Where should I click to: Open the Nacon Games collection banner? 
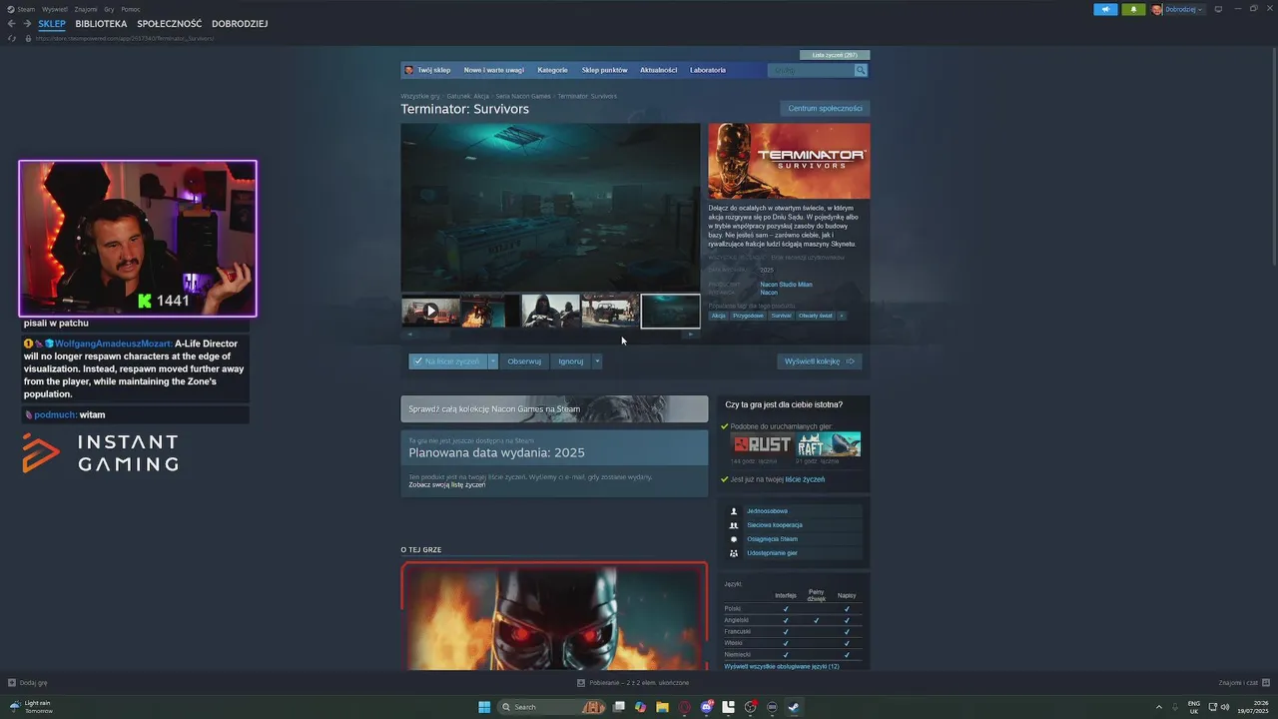554,408
